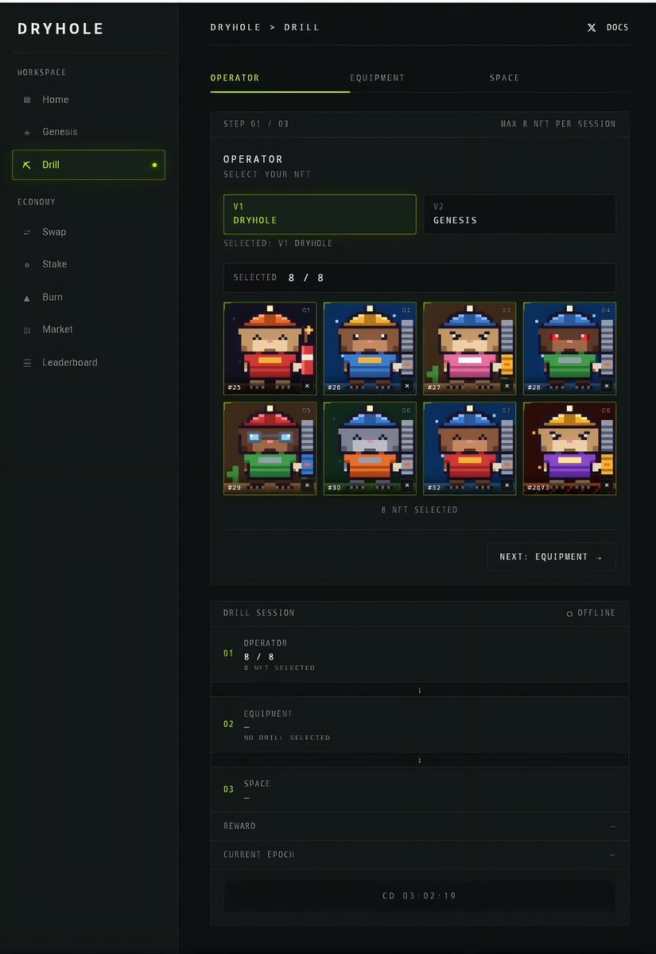Click the STEP 01 / 03 label
The image size is (656, 954).
point(256,124)
